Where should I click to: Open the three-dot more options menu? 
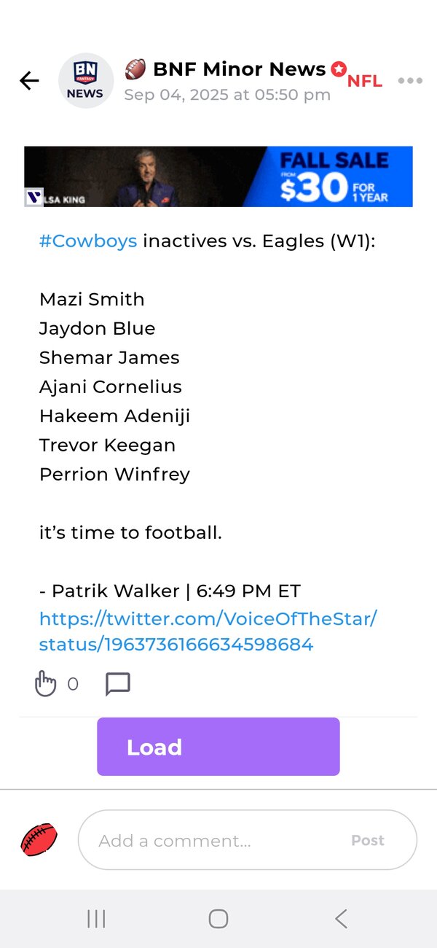click(410, 81)
